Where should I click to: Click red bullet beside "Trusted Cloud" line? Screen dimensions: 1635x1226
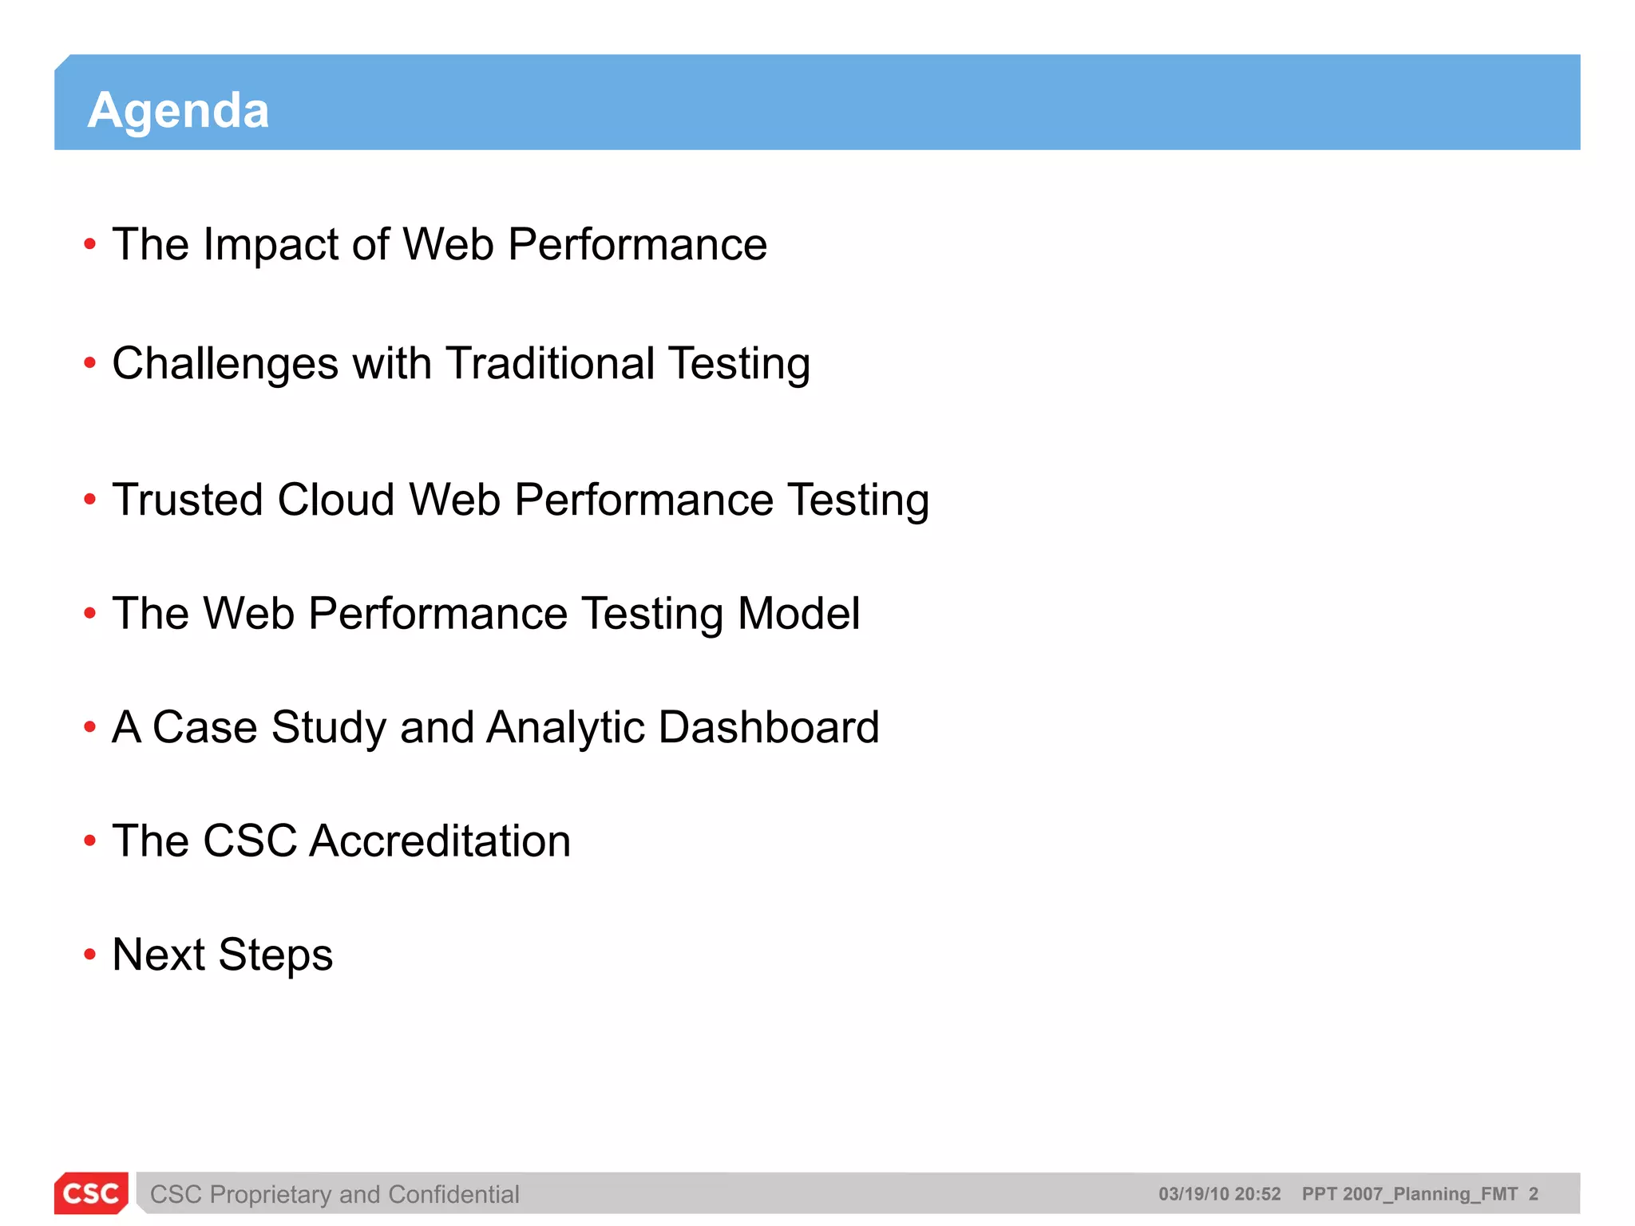[90, 500]
